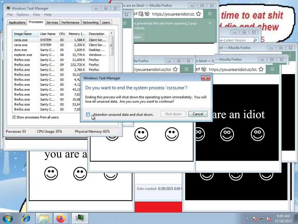Sort processes by Image Name column
Image resolution: width=298 pixels, height=224 pixels.
pyautogui.click(x=25, y=34)
